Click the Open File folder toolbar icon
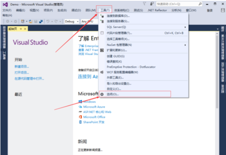 (30, 22)
